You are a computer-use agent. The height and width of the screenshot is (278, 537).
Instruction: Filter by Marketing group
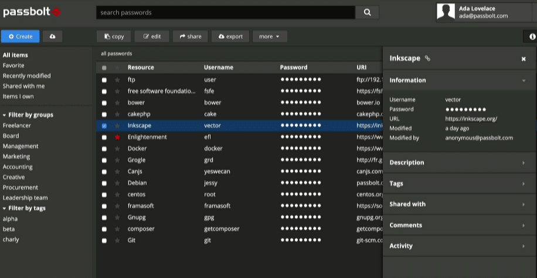coord(16,157)
